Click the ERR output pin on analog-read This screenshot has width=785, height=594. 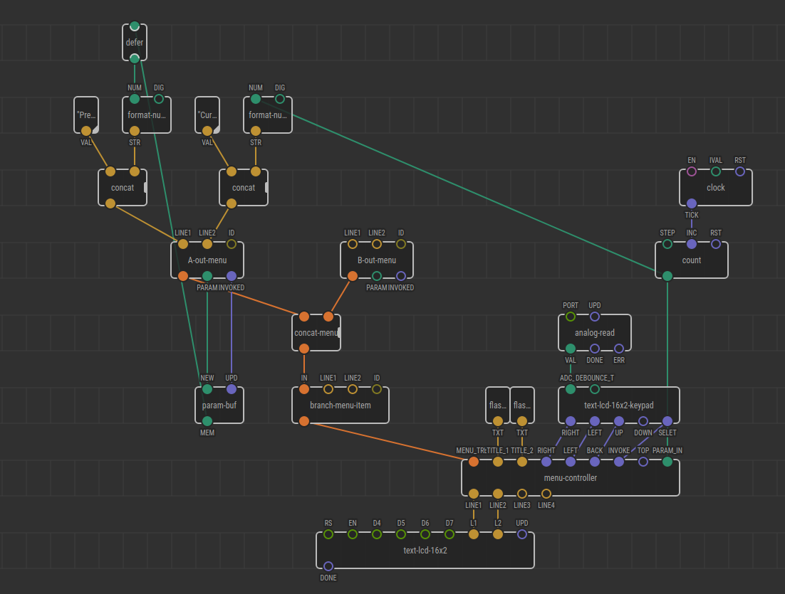[619, 349]
